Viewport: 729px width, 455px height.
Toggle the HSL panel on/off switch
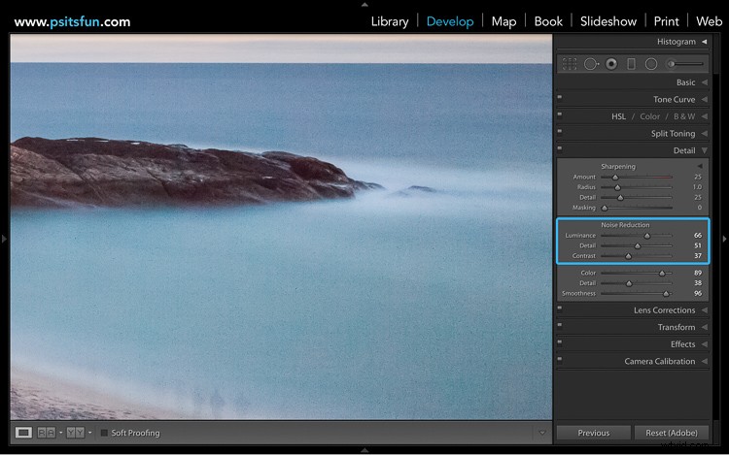(560, 114)
